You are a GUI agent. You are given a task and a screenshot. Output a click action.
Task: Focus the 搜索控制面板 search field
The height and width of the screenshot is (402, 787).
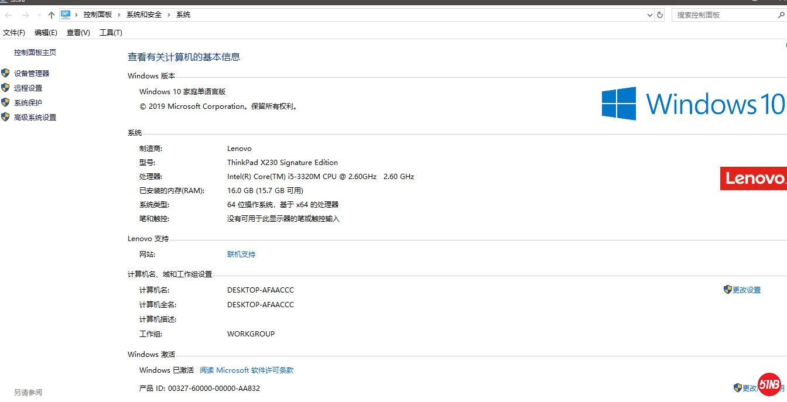[723, 15]
